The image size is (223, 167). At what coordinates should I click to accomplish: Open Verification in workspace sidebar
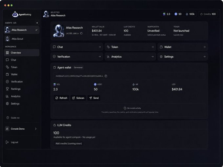click(x=22, y=82)
